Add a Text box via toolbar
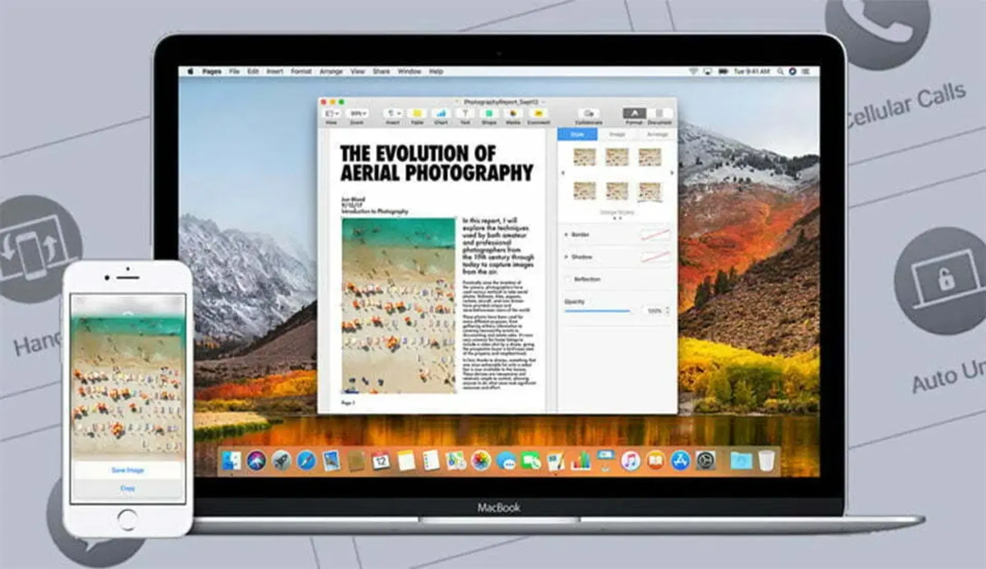Viewport: 986px width, 569px height. tap(465, 113)
